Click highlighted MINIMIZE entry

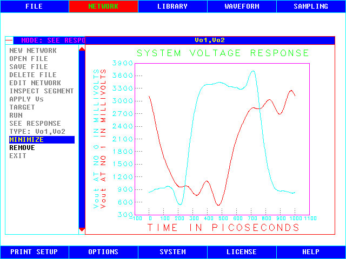[x=42, y=140]
